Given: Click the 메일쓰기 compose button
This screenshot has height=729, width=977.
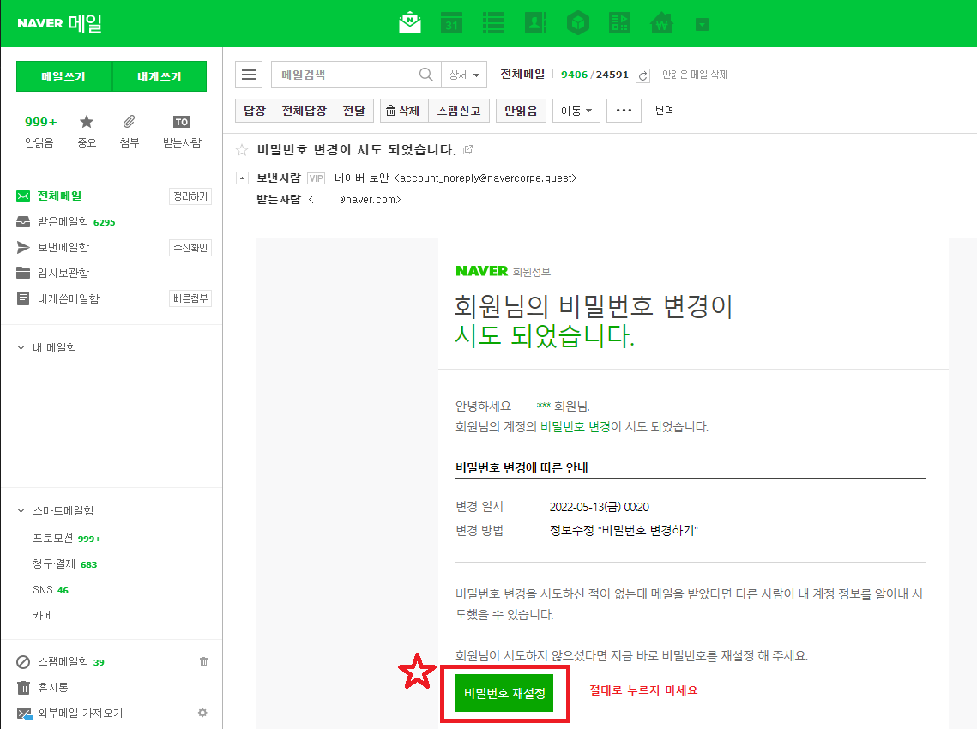Looking at the screenshot, I should pos(63,76).
